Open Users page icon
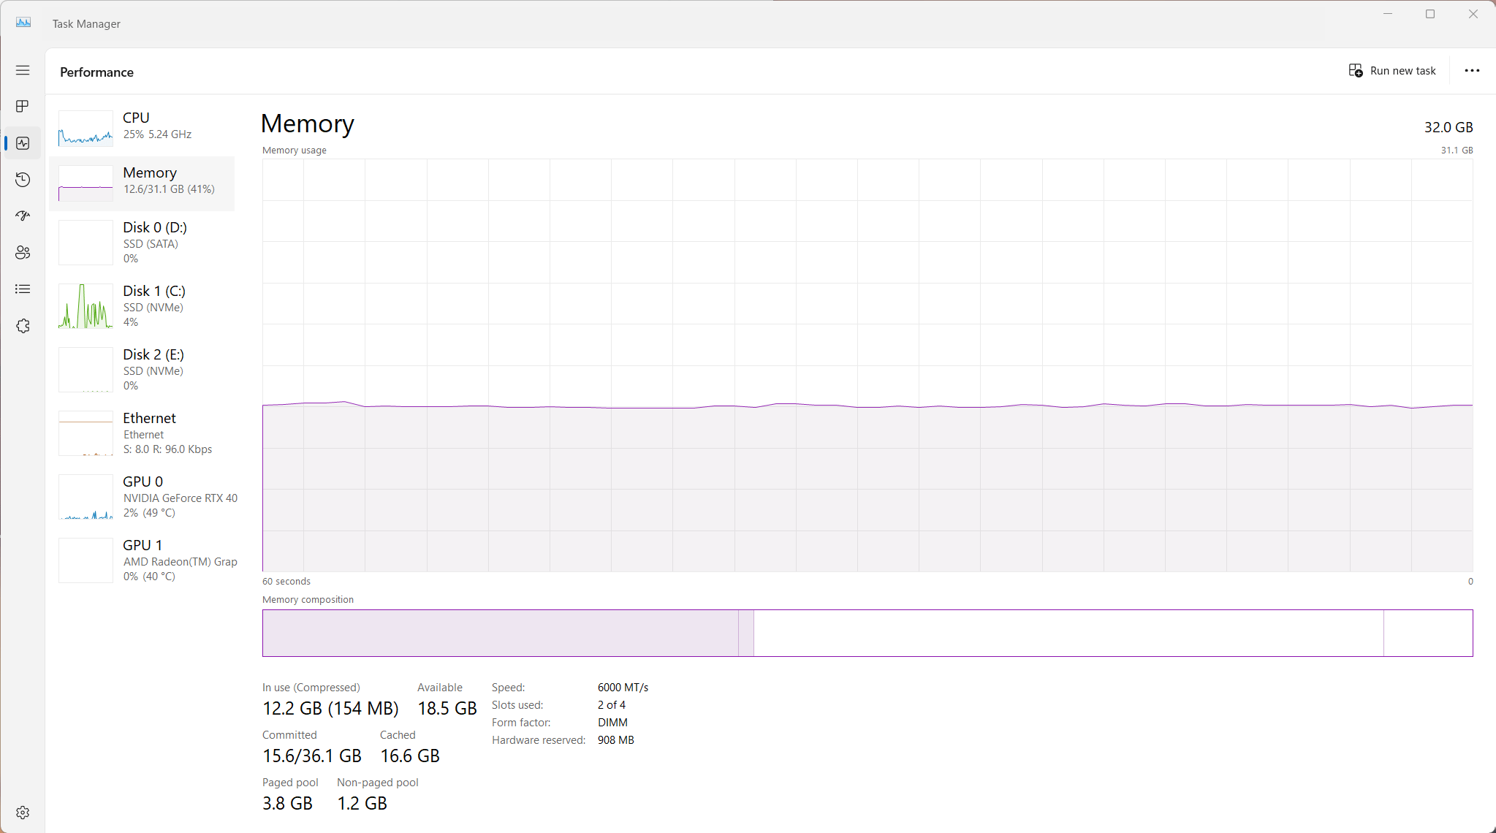The image size is (1496, 833). (x=23, y=253)
